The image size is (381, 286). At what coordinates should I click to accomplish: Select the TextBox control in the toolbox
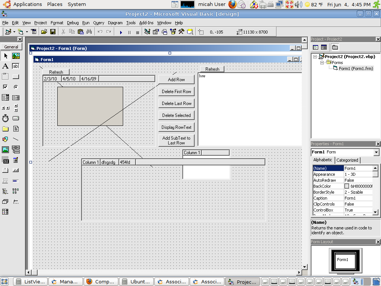(15, 66)
